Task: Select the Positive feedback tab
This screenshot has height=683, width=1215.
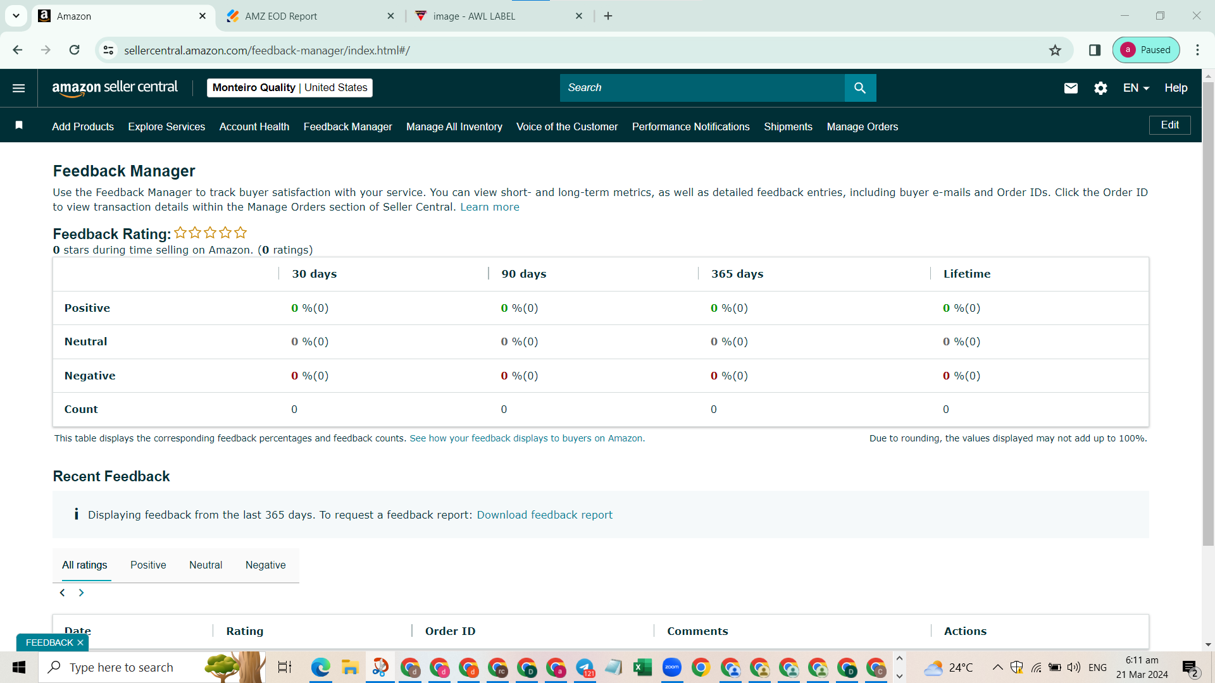Action: point(148,565)
